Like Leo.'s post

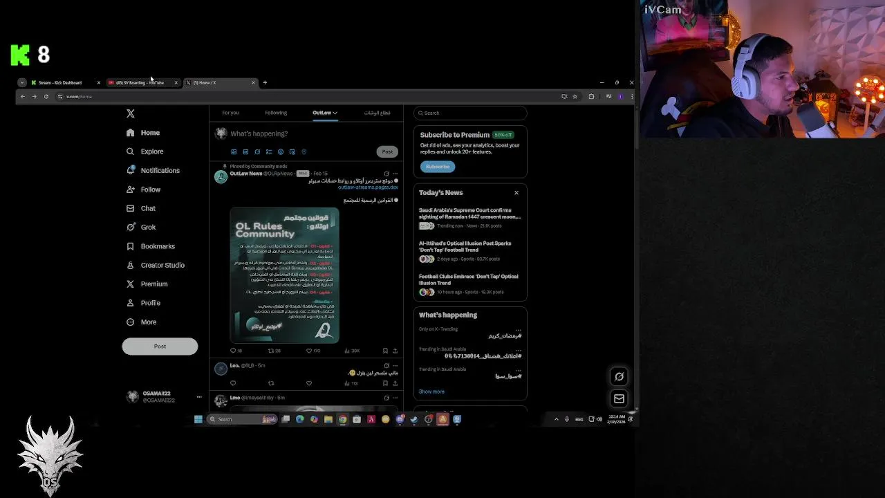point(309,383)
